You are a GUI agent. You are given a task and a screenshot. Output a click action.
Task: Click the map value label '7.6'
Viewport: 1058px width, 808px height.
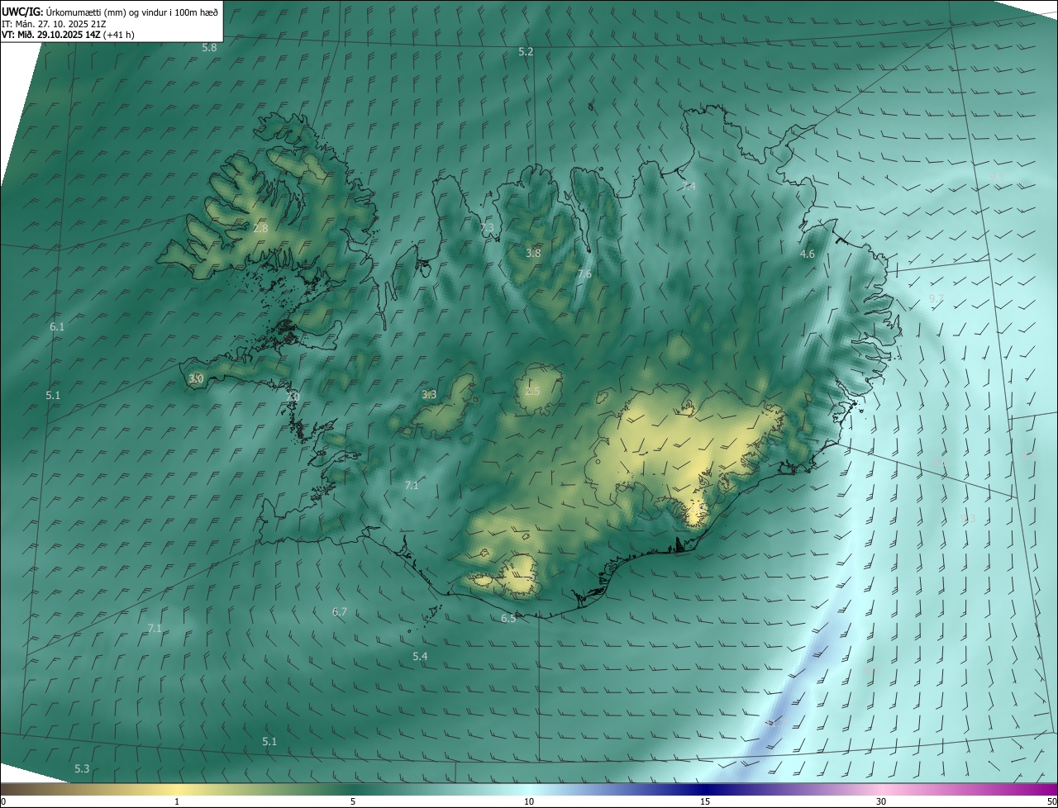pyautogui.click(x=584, y=274)
